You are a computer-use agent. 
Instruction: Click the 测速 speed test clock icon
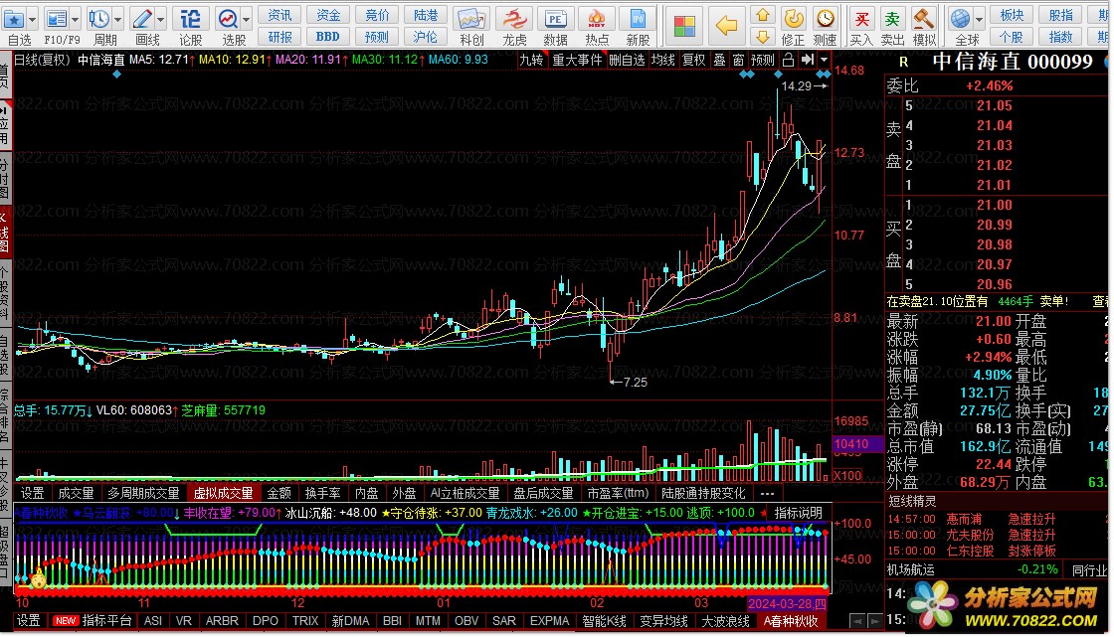tap(825, 19)
